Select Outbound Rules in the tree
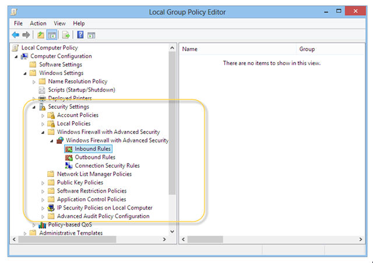 coord(95,157)
